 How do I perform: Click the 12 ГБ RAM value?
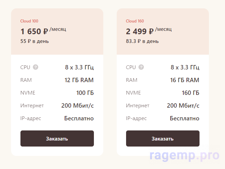[x=79, y=80]
